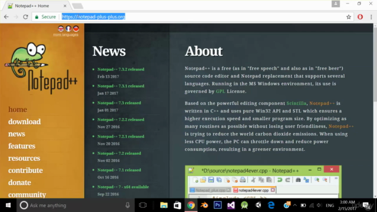Click the more languages link
The height and width of the screenshot is (212, 377).
tap(65, 35)
